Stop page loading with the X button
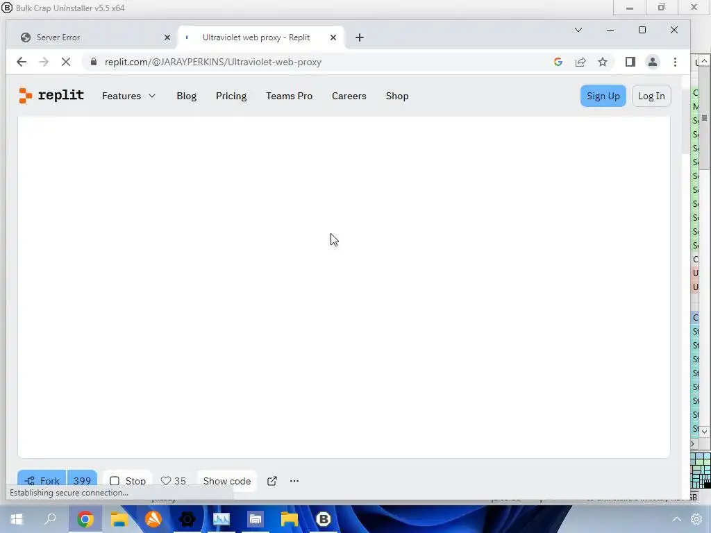Image resolution: width=711 pixels, height=533 pixels. (66, 62)
